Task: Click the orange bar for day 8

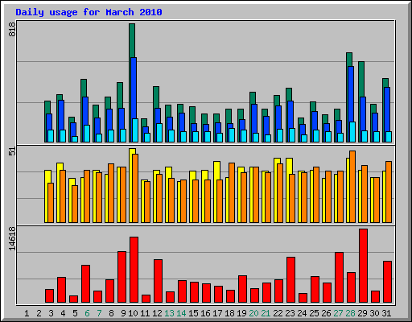Action: [x=111, y=193]
